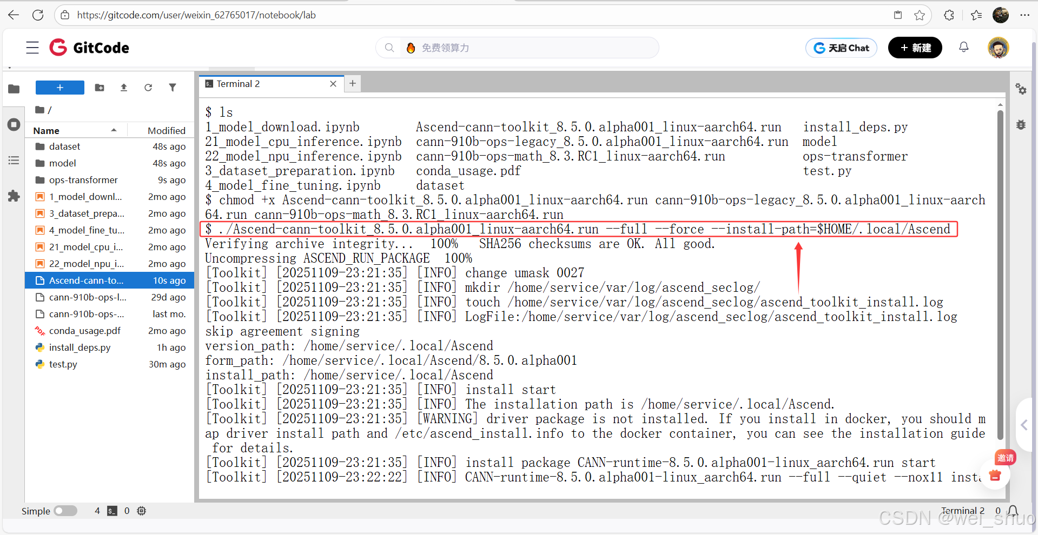Viewport: 1038px width, 535px height.
Task: Create a new folder in file browser
Action: coord(100,87)
